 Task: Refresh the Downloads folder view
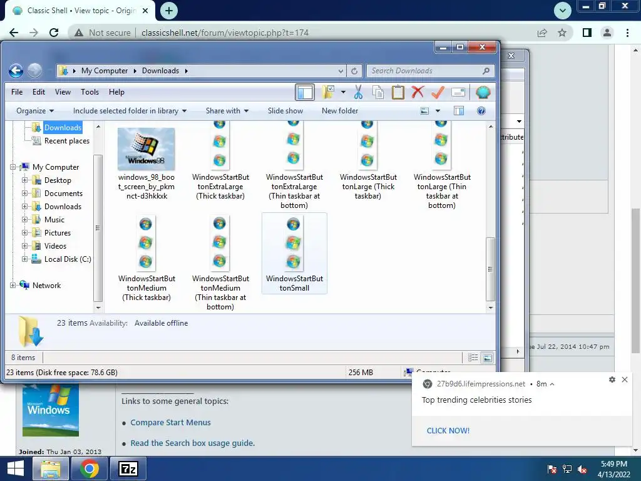tap(354, 71)
